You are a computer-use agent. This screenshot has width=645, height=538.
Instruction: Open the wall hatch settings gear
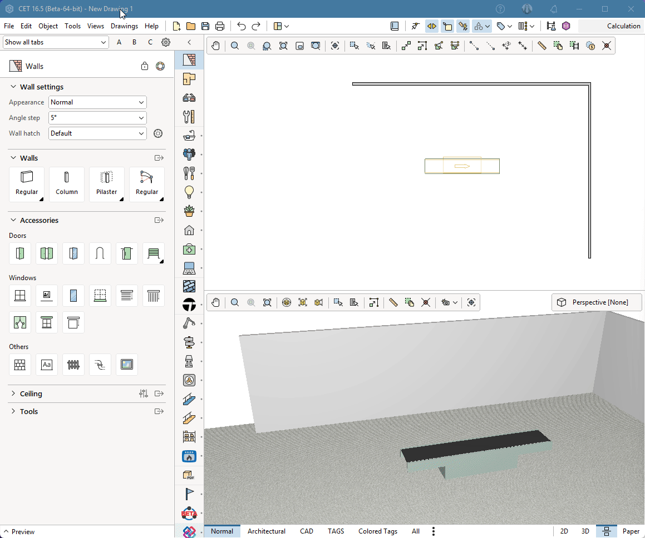158,133
